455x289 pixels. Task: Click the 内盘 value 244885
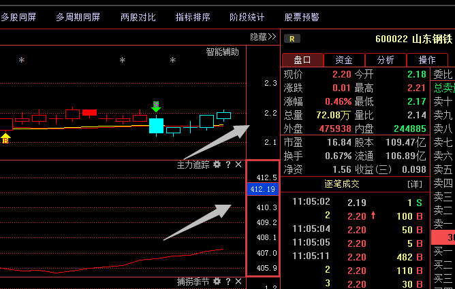click(x=410, y=129)
